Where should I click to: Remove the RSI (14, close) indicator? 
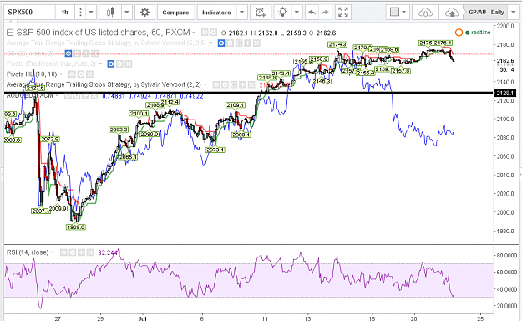tap(90, 252)
